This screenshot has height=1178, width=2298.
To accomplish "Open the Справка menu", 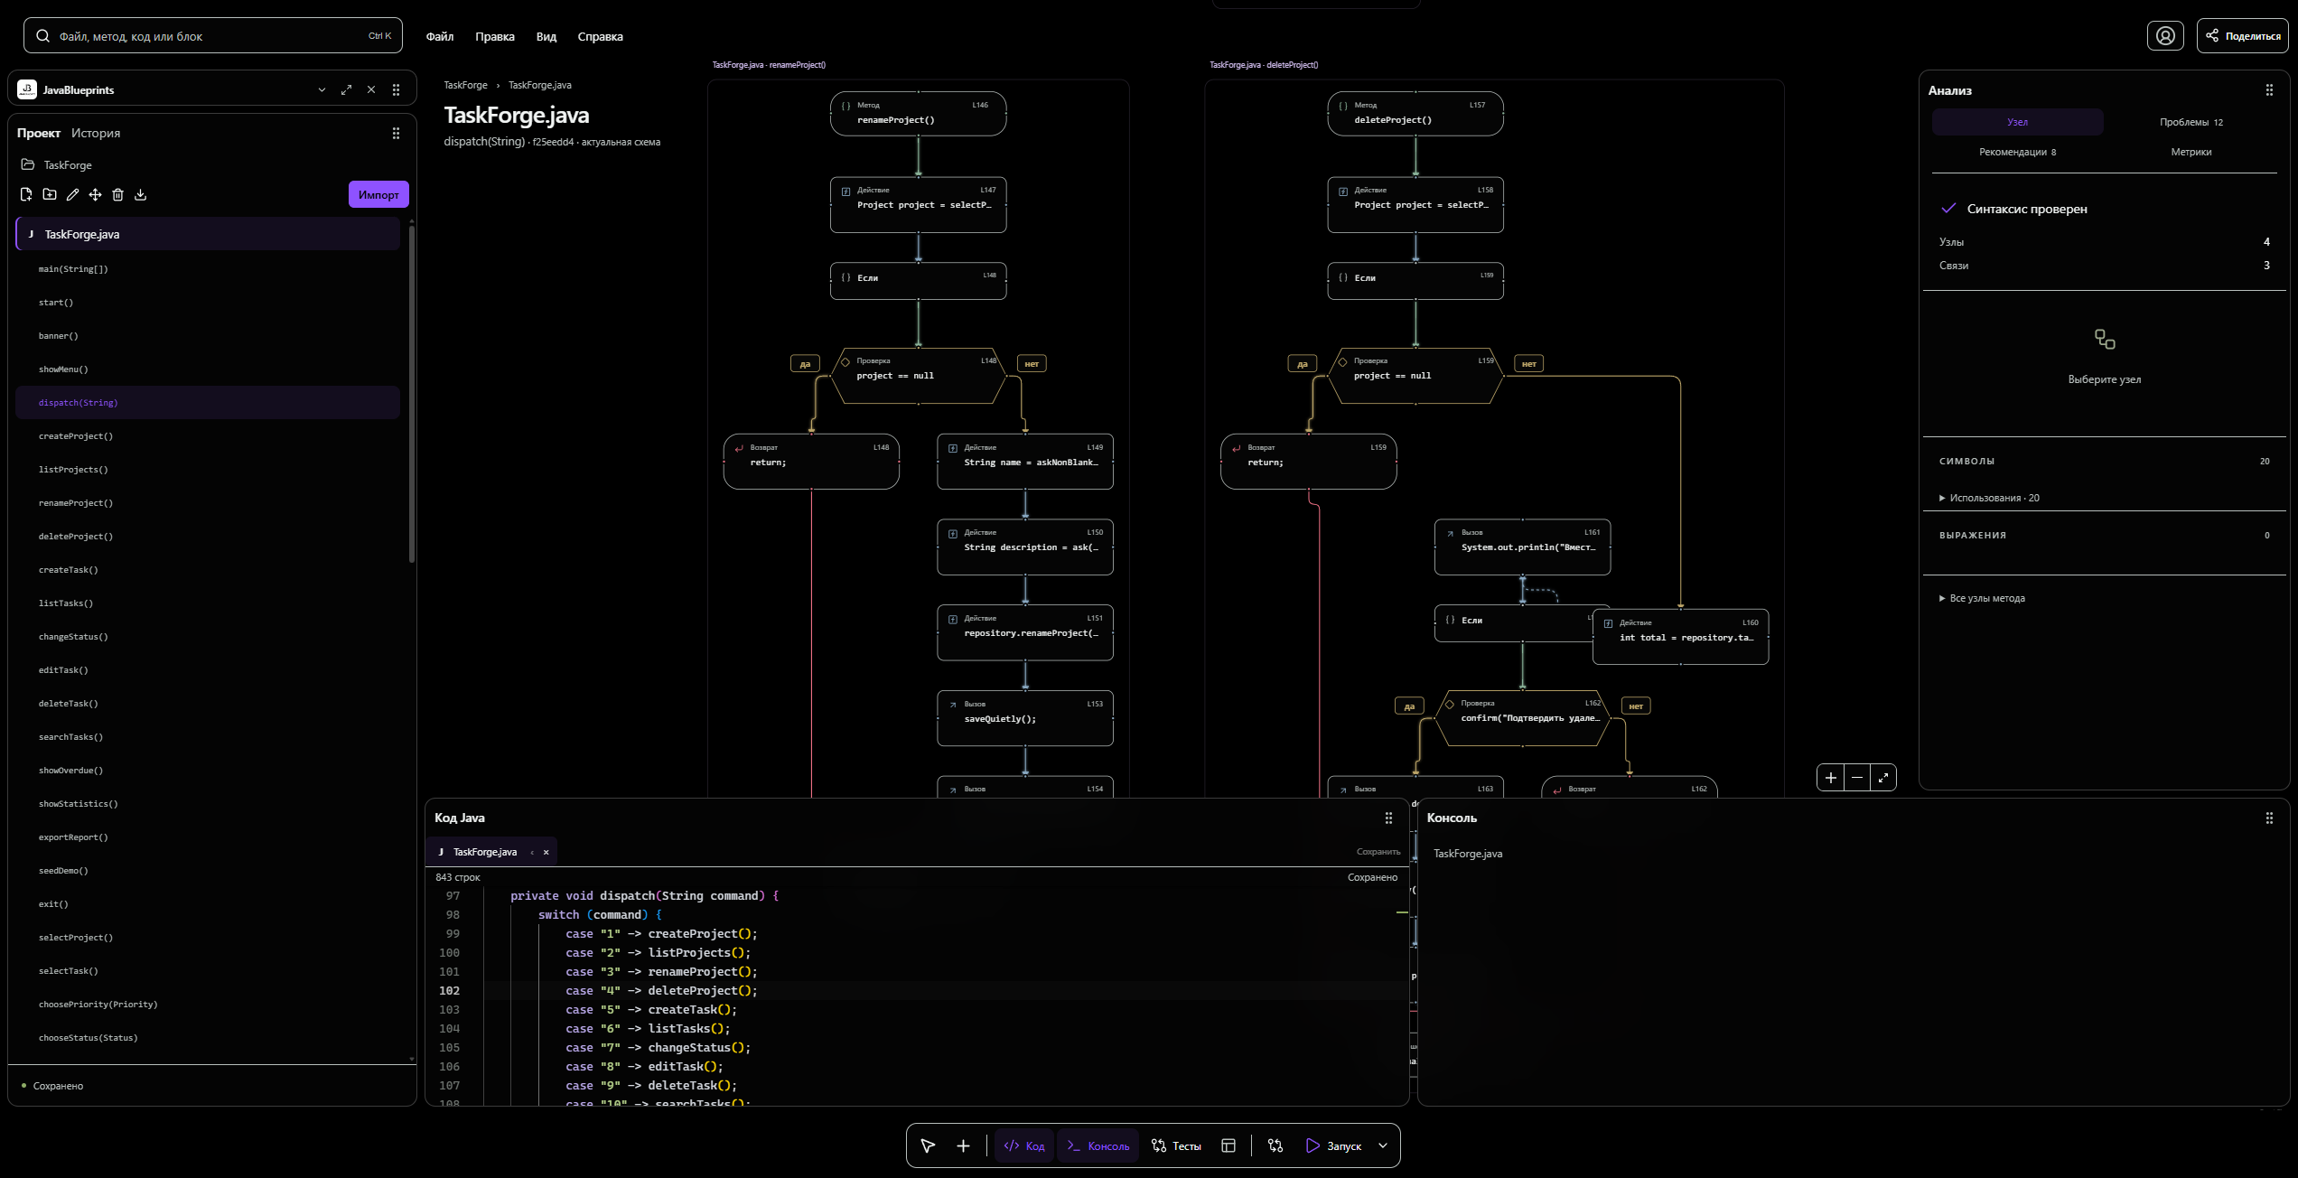I will click(x=600, y=36).
